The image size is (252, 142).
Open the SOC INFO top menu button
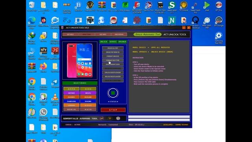(103, 34)
